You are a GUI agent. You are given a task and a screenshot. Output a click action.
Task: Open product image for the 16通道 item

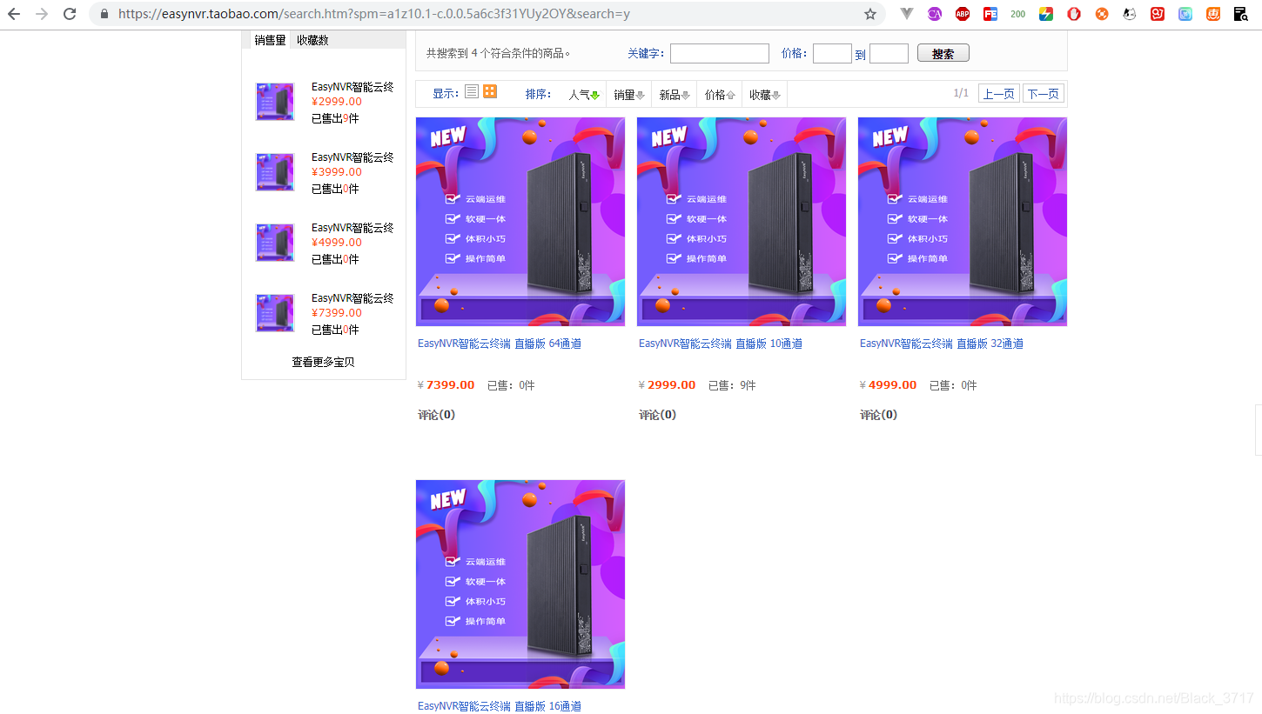(520, 584)
